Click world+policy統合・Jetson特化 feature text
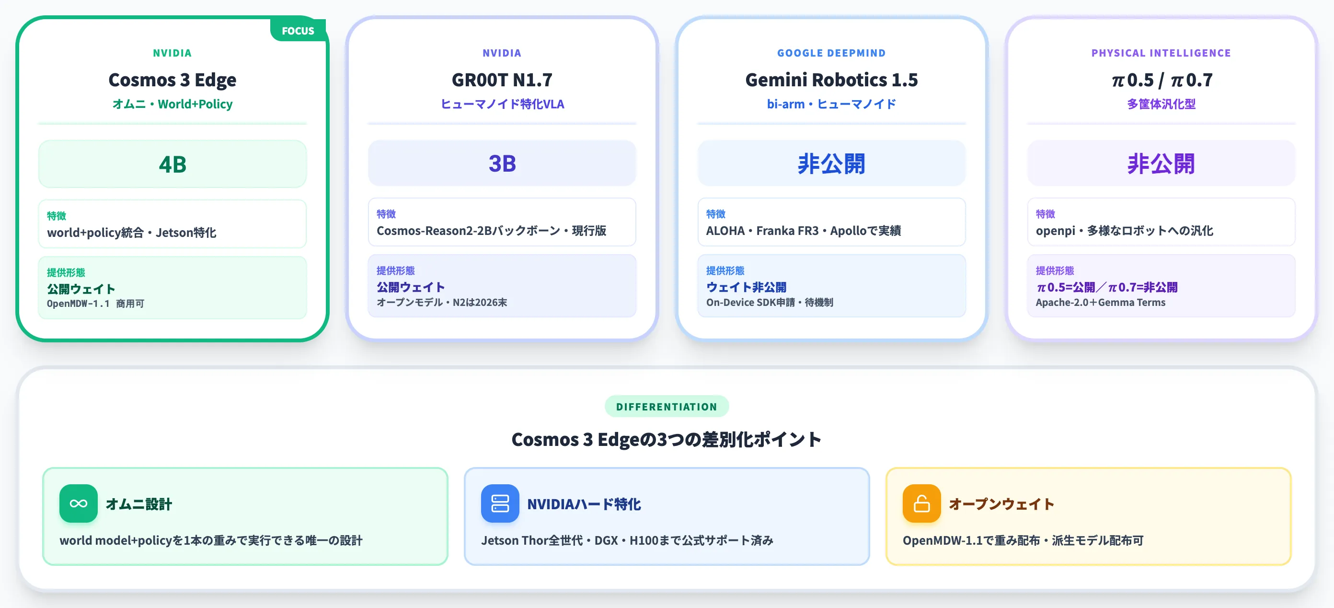1334x608 pixels. pos(132,232)
